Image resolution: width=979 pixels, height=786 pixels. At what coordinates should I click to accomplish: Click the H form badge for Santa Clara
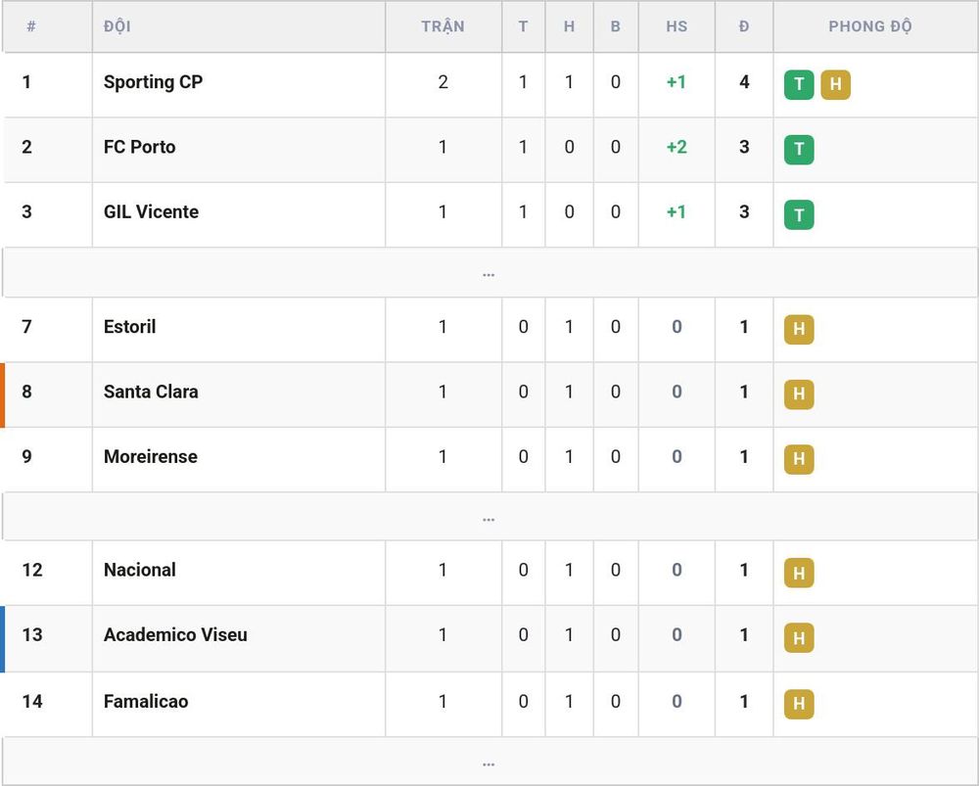tap(799, 393)
